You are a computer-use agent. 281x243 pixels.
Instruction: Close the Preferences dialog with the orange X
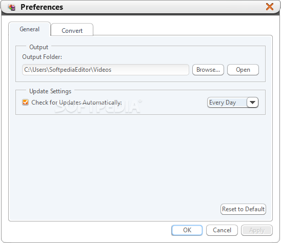pyautogui.click(x=270, y=7)
